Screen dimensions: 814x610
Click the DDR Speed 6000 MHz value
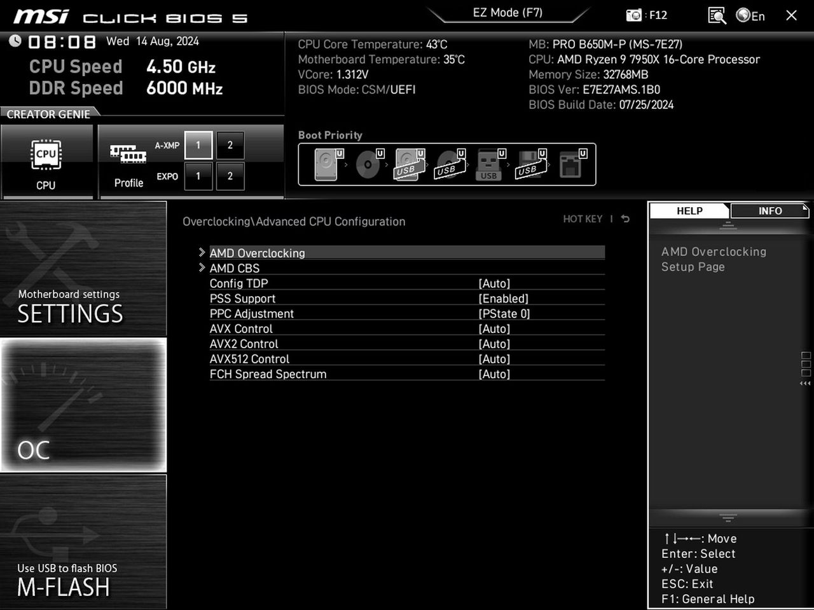click(184, 88)
